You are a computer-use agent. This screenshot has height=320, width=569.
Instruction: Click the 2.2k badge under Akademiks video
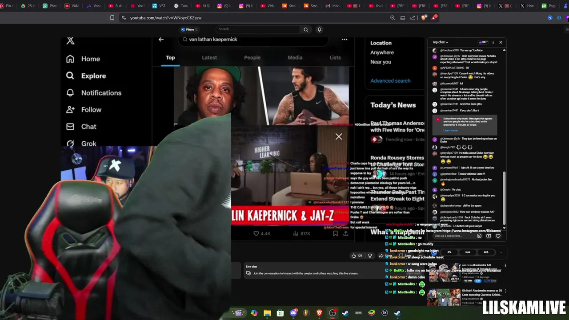pyautogui.click(x=478, y=281)
